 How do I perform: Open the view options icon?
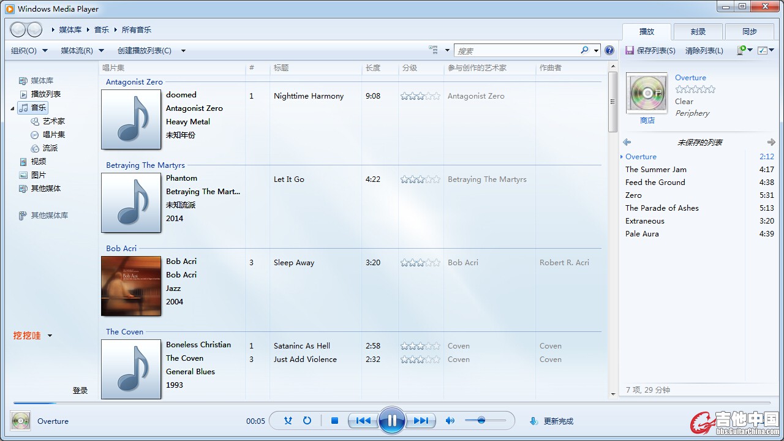click(434, 50)
